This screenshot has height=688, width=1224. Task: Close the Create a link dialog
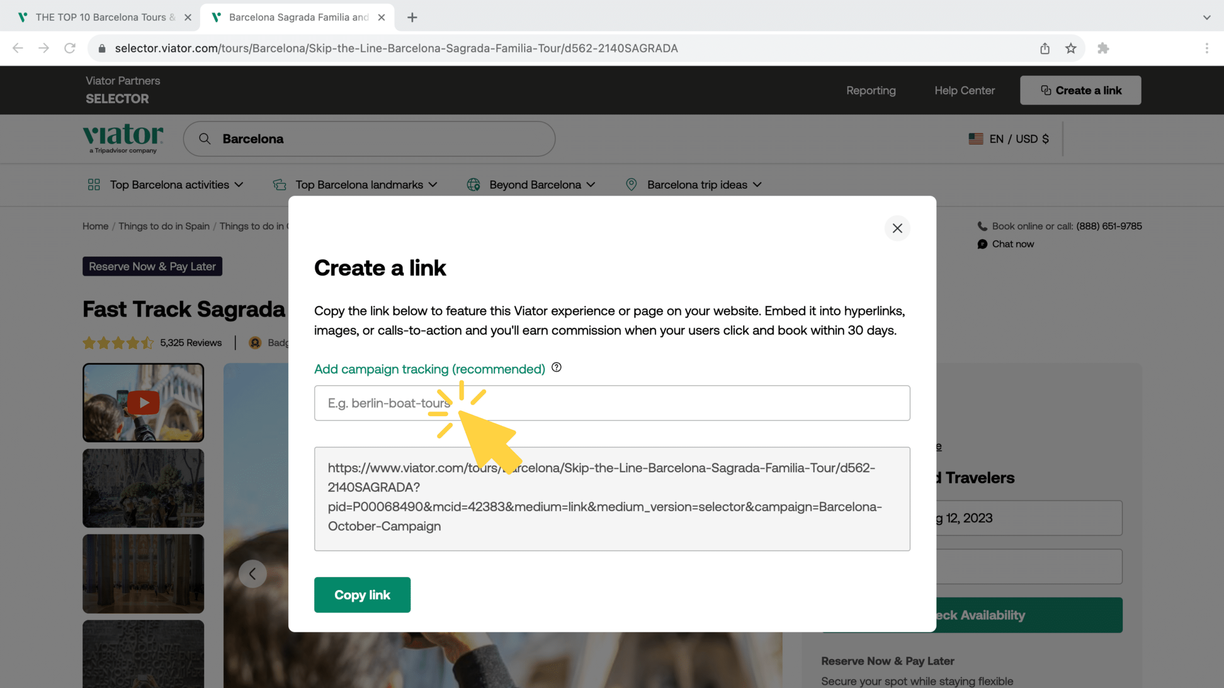(x=897, y=228)
